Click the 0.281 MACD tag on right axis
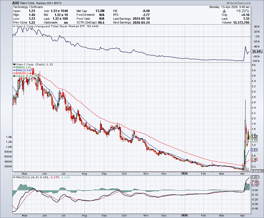 pos(255,177)
